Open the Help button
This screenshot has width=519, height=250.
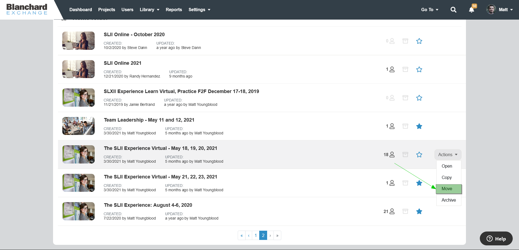(496, 239)
